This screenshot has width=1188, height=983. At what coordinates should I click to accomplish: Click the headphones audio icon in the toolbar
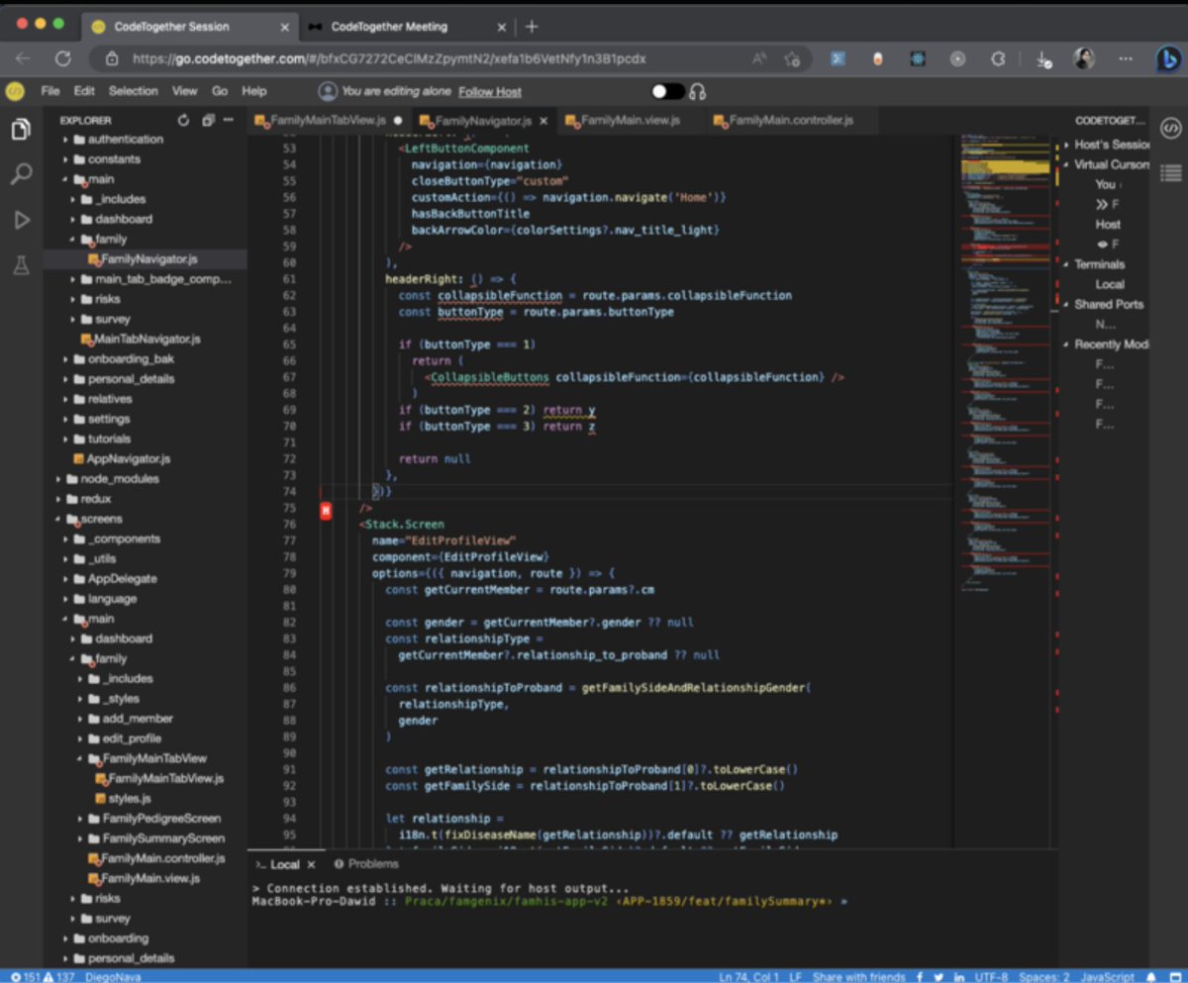click(698, 91)
